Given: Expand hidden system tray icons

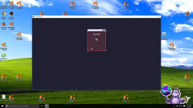Looking at the screenshot, I should (x=175, y=106).
